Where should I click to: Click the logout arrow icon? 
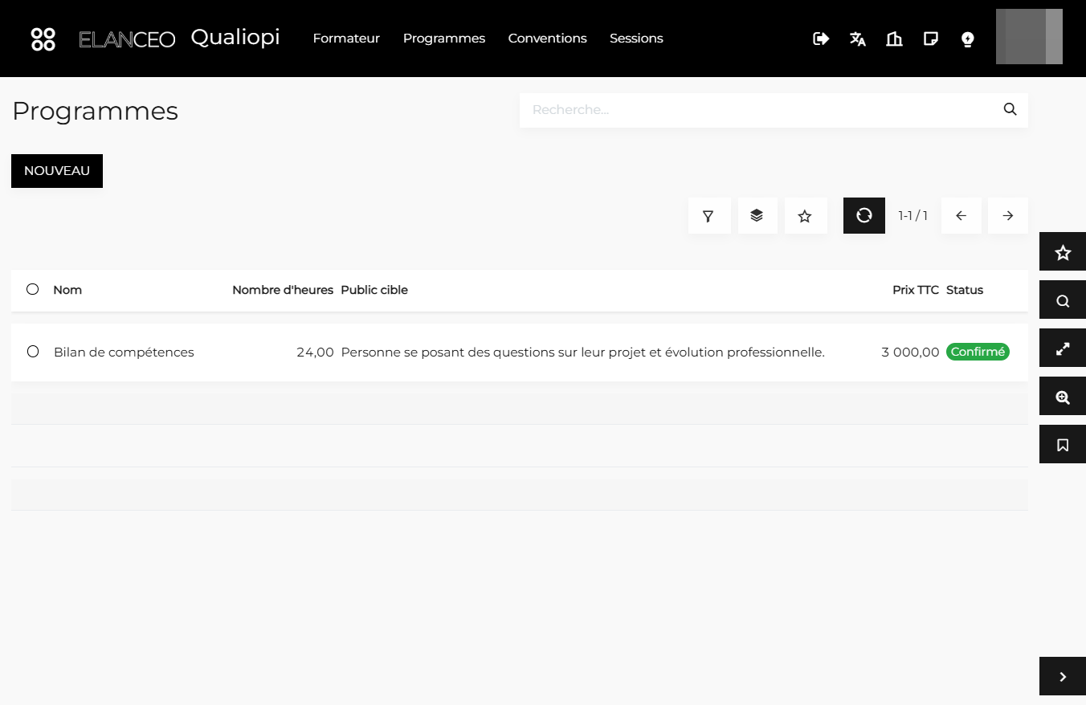[x=821, y=39]
